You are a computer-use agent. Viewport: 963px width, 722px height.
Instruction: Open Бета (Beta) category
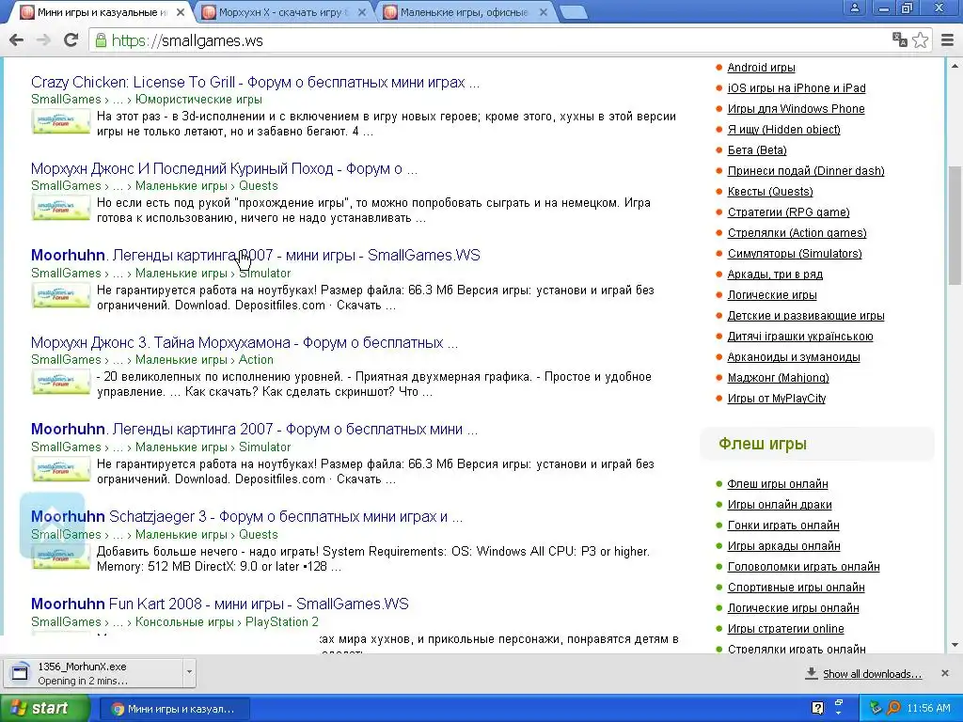coord(757,149)
